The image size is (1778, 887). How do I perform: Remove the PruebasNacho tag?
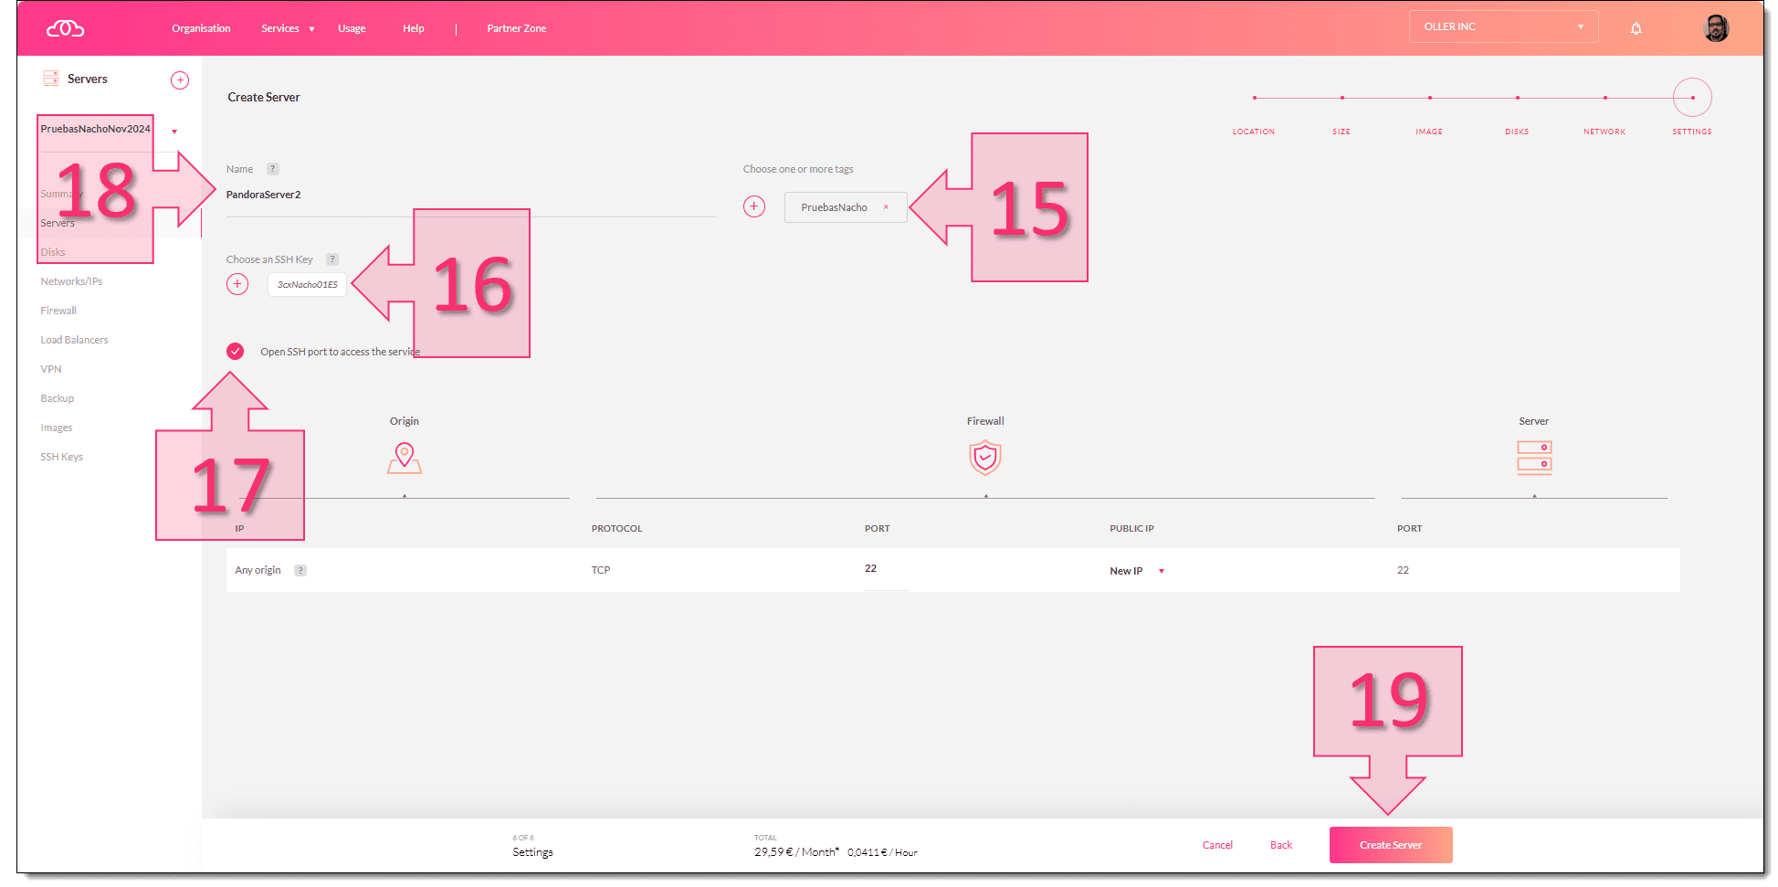coord(886,207)
